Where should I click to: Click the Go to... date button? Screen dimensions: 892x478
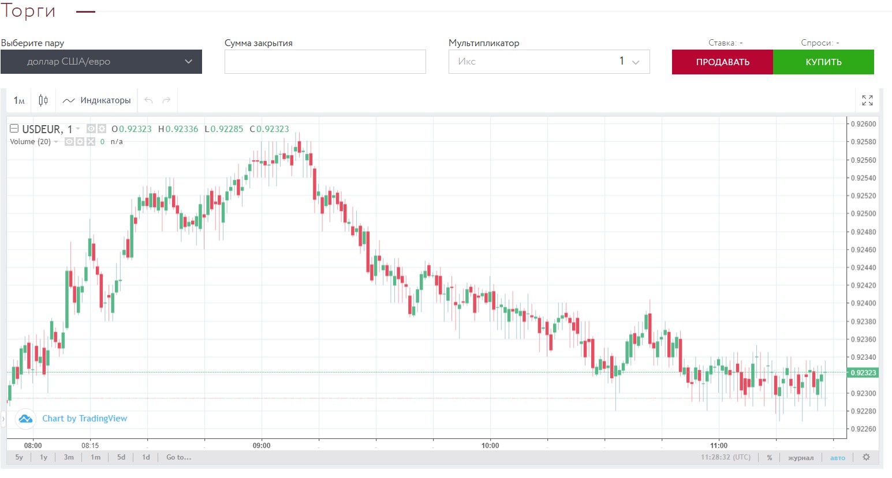click(178, 457)
